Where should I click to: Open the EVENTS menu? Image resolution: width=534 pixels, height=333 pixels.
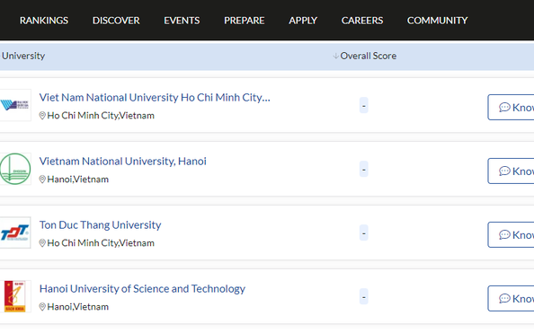point(182,21)
